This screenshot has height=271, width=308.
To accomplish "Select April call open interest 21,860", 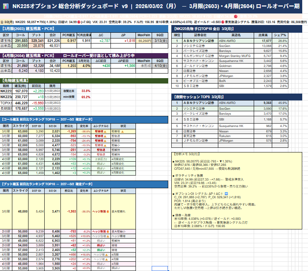I will tap(20, 65).
